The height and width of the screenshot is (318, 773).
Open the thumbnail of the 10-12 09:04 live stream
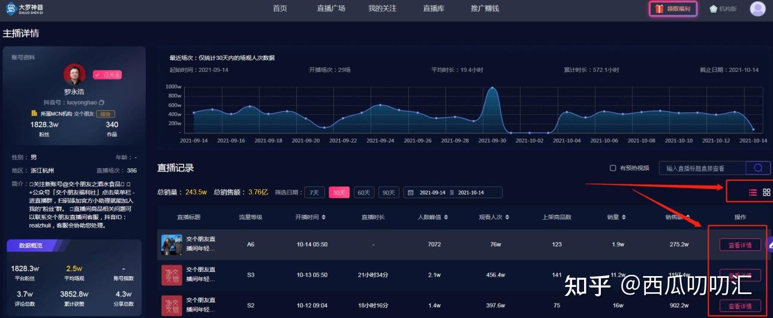(x=172, y=305)
